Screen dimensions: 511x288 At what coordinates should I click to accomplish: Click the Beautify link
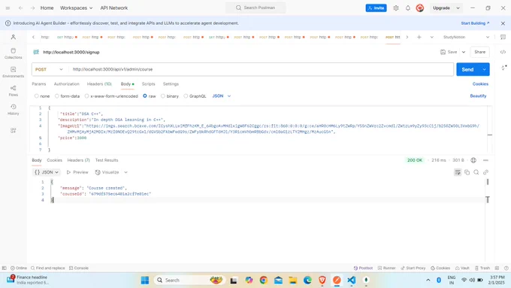coord(478,96)
